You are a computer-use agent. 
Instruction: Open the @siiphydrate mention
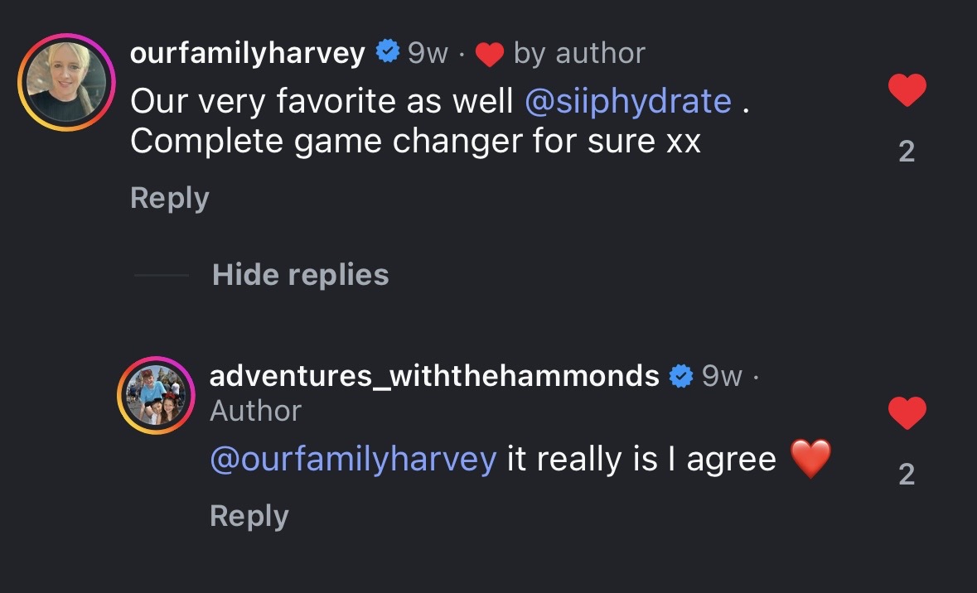point(628,101)
